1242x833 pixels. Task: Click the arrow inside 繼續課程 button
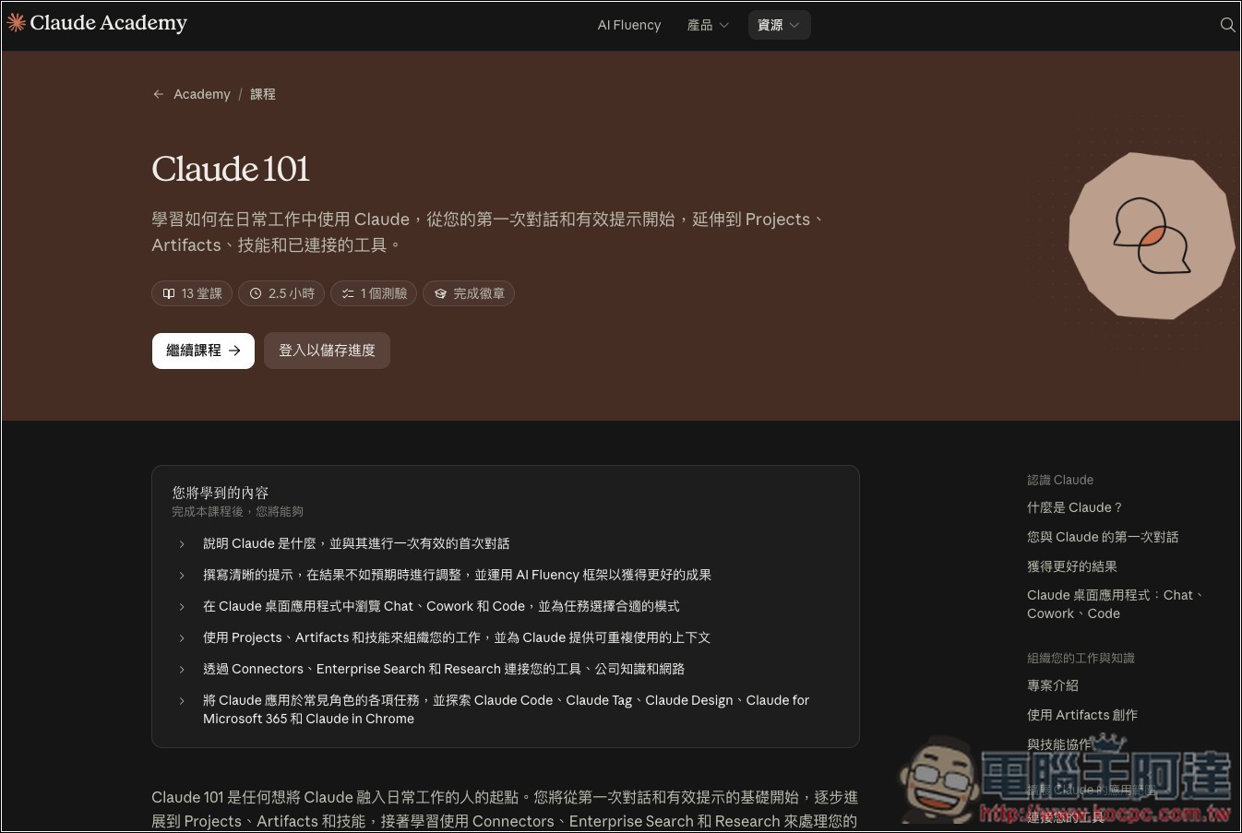(234, 351)
